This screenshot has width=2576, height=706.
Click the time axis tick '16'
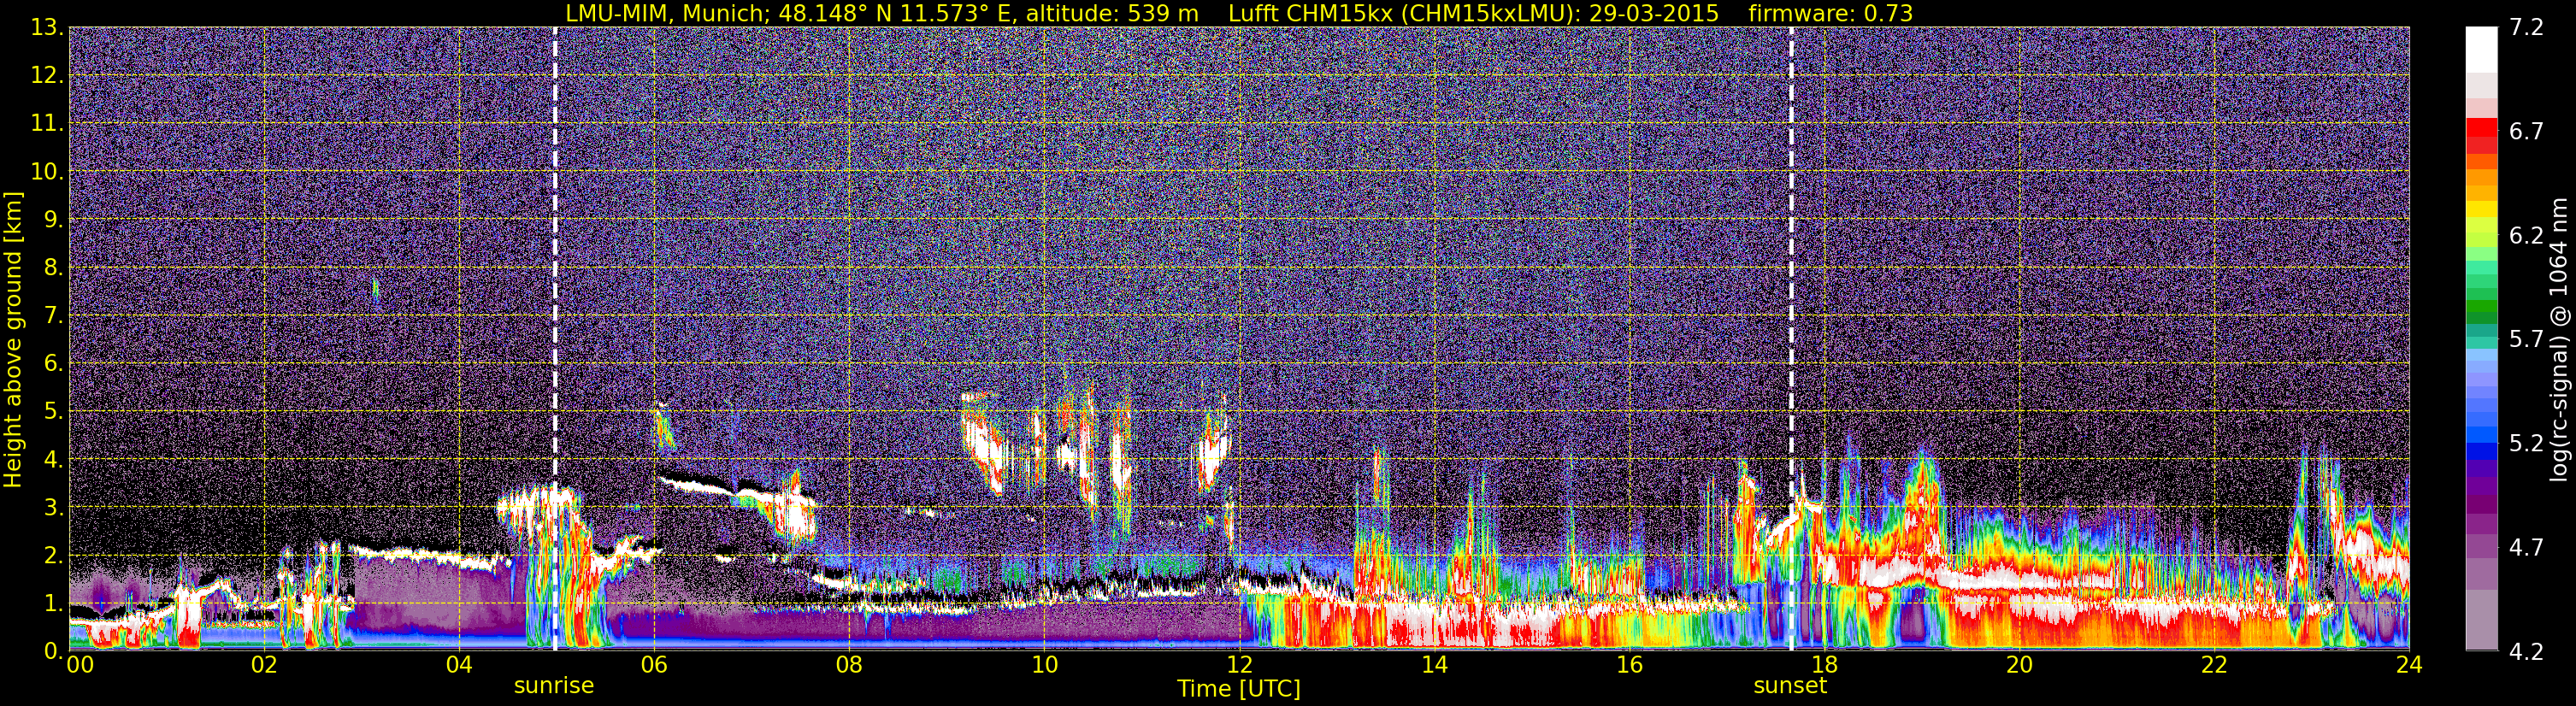pyautogui.click(x=1629, y=665)
